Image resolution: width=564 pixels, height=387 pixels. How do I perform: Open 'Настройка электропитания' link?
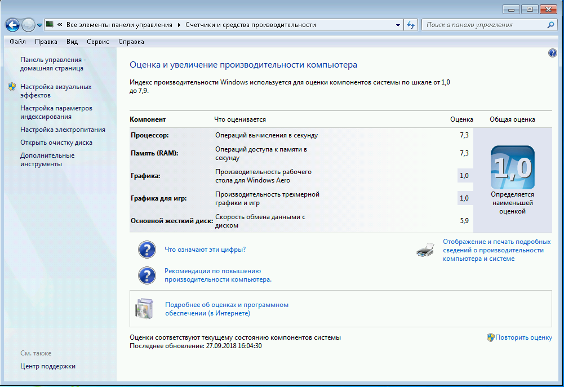click(x=63, y=130)
